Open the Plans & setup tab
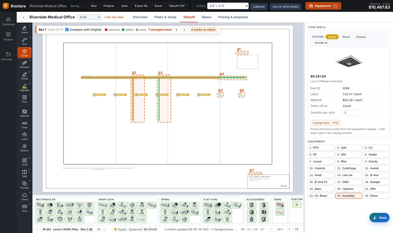This screenshot has width=393, height=233. 165,17
